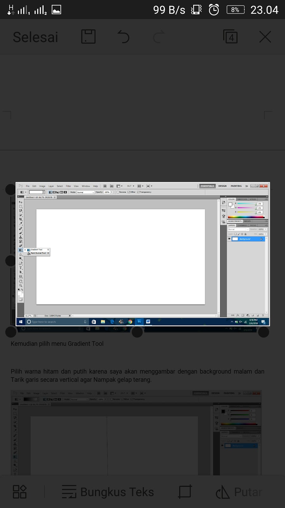The width and height of the screenshot is (285, 508).
Task: Select the Hand tool in Photoshop toolbox
Action: click(21, 281)
